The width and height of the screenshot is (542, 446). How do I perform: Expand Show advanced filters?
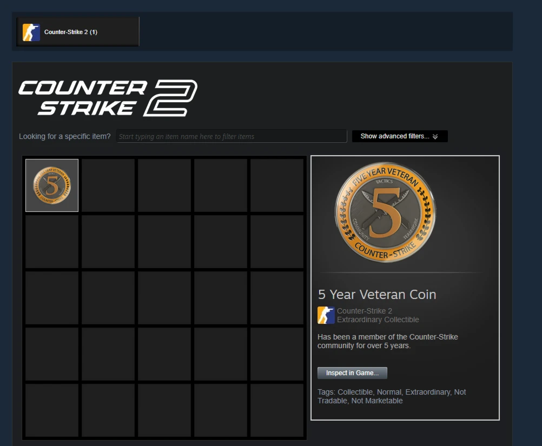pos(400,136)
